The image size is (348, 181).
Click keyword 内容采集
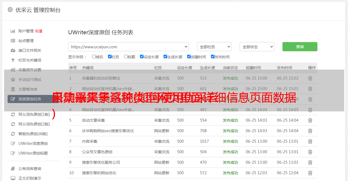coord(90,141)
